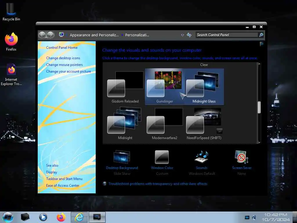Image resolution: width=297 pixels, height=223 pixels.
Task: Open the Recycle Bin desktop icon
Action: pos(11,12)
